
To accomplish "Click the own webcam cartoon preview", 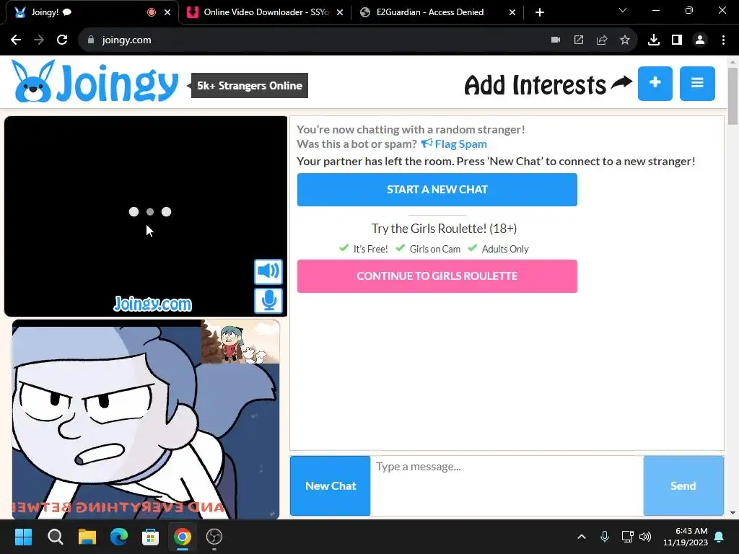I will pyautogui.click(x=146, y=419).
